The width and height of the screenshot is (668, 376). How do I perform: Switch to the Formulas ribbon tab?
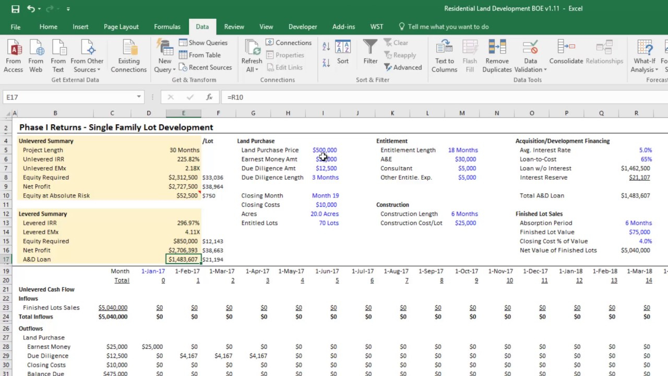point(167,27)
